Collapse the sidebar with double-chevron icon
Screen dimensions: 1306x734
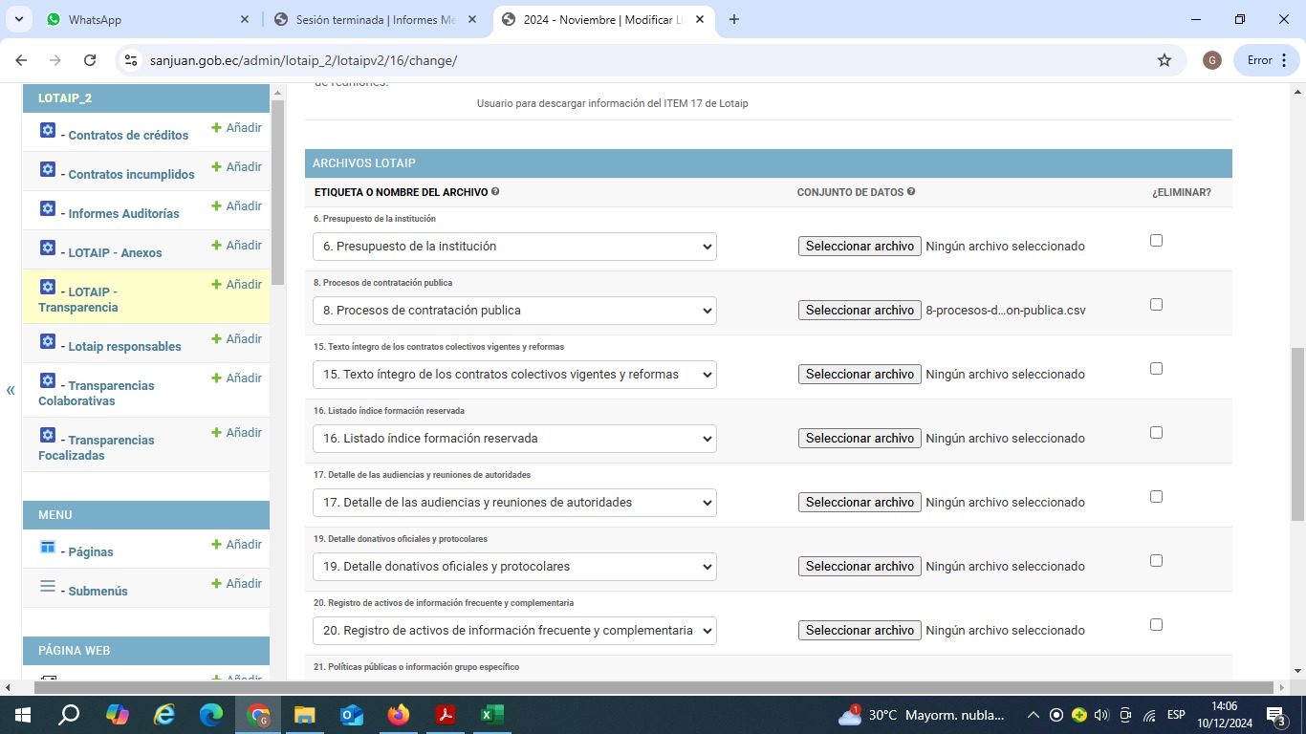click(11, 390)
